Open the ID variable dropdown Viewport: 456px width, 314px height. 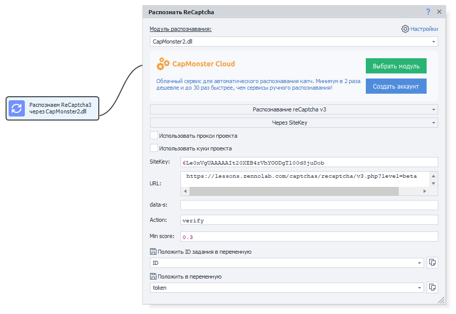(x=420, y=263)
